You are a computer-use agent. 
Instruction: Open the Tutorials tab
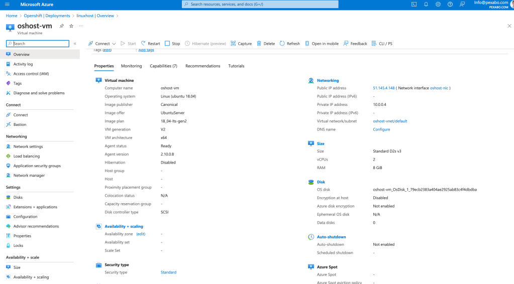[x=236, y=66]
